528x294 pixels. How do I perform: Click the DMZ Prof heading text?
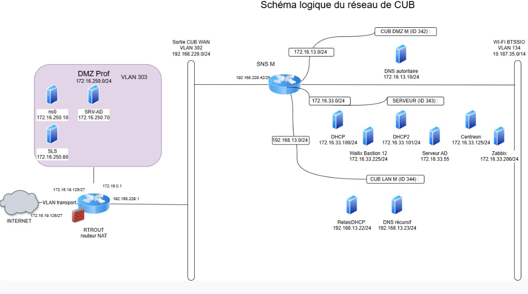click(x=94, y=74)
